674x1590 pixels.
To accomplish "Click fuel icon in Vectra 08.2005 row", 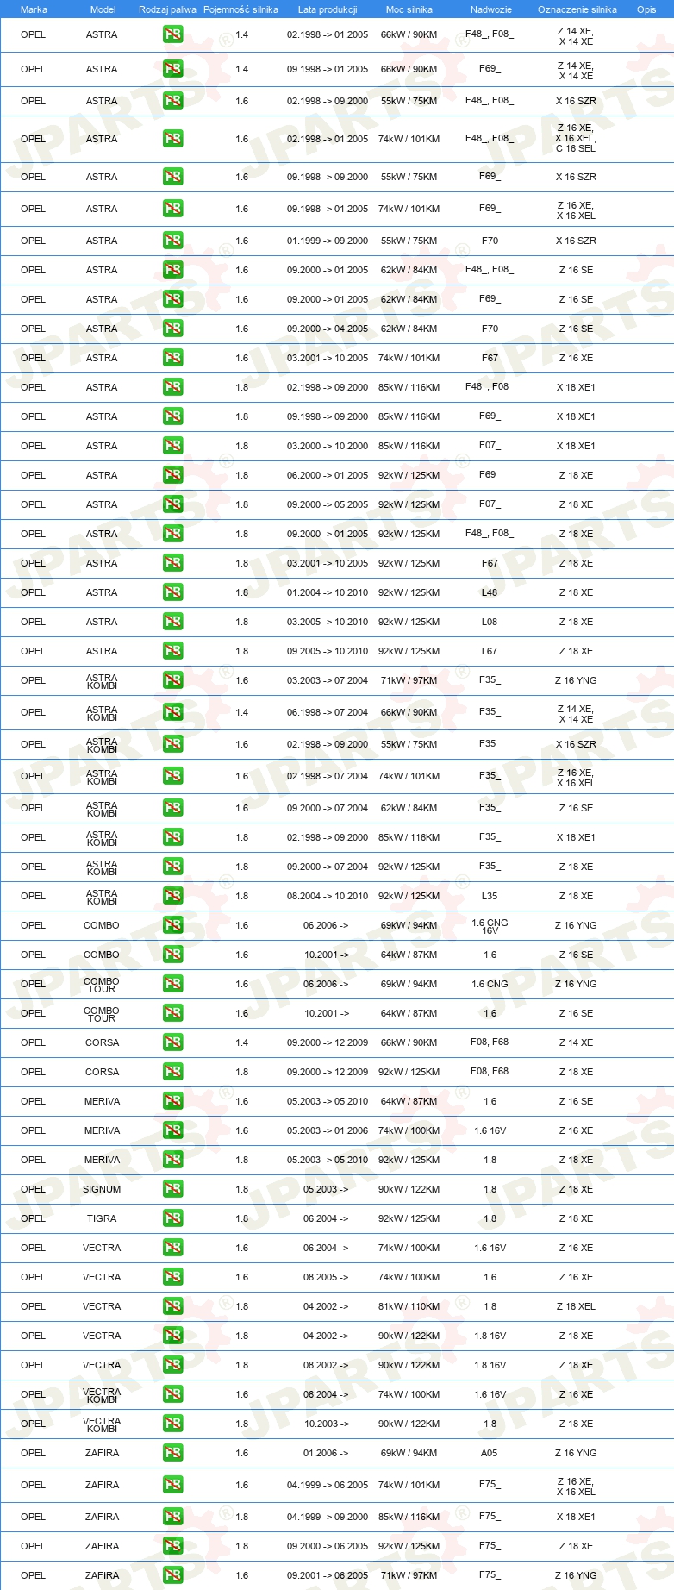I will [172, 1277].
